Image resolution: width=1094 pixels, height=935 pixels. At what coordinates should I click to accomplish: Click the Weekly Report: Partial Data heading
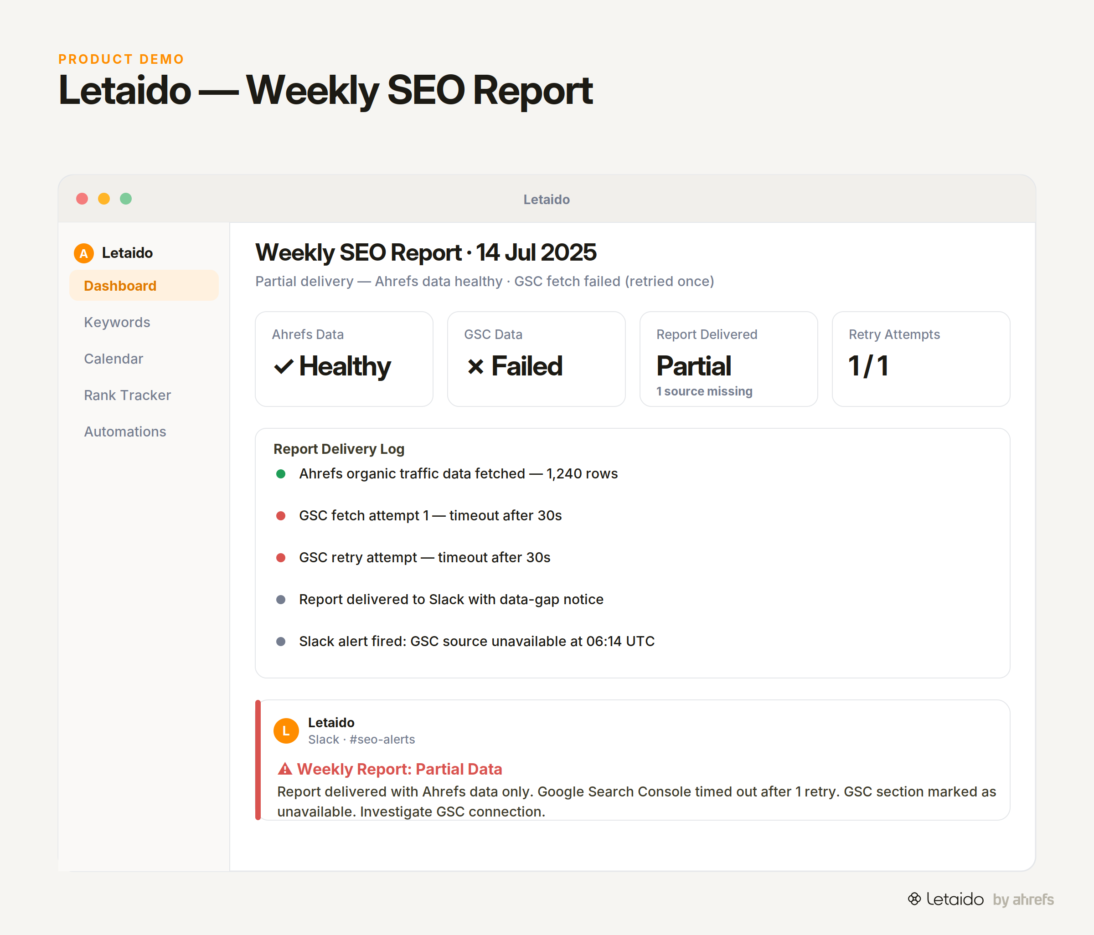[x=399, y=769]
